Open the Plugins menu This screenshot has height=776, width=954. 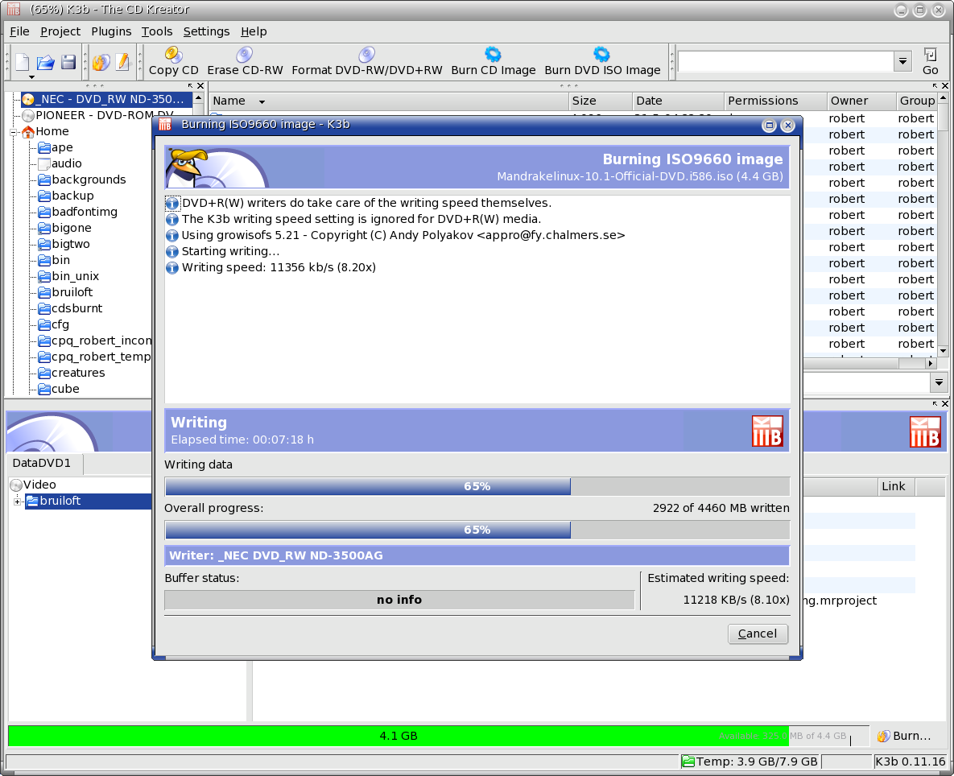click(x=111, y=31)
